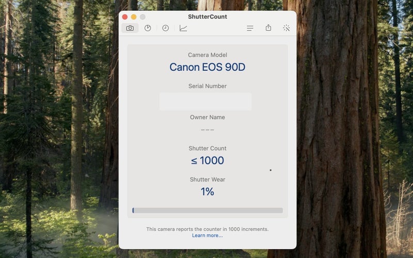
Task: Click the Camera Model label
Action: coord(208,55)
